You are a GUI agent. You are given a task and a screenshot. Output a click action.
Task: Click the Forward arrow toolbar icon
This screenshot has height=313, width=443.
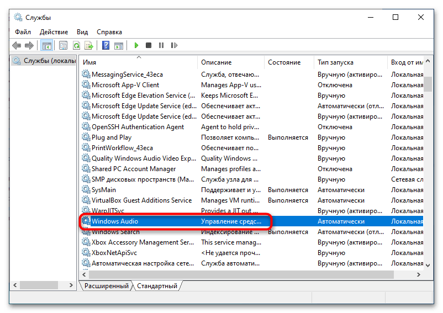click(29, 45)
